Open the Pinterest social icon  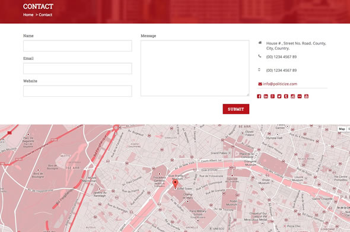[272, 96]
